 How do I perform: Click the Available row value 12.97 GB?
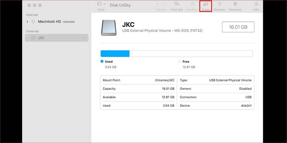168,97
